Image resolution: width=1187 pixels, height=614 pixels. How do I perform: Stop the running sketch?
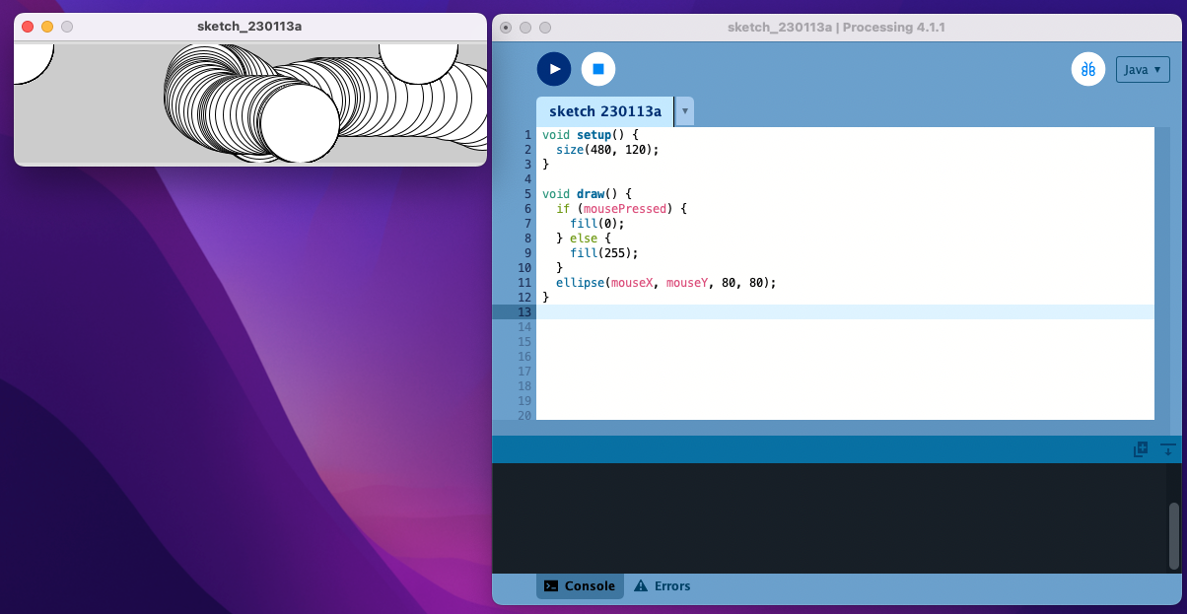(598, 69)
